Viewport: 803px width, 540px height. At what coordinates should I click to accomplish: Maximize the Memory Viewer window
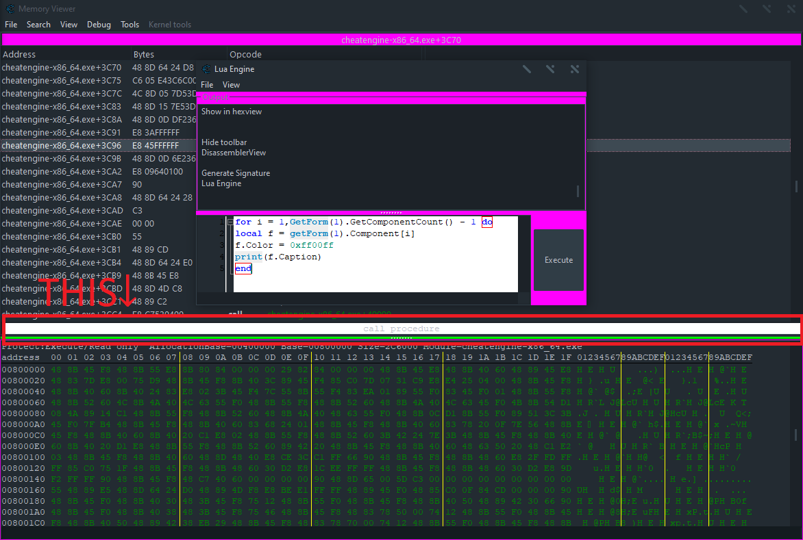pyautogui.click(x=767, y=9)
